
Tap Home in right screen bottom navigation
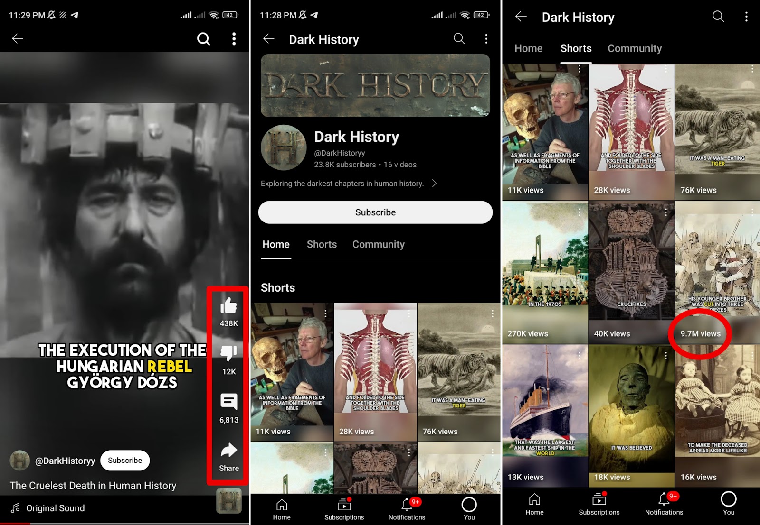point(534,504)
